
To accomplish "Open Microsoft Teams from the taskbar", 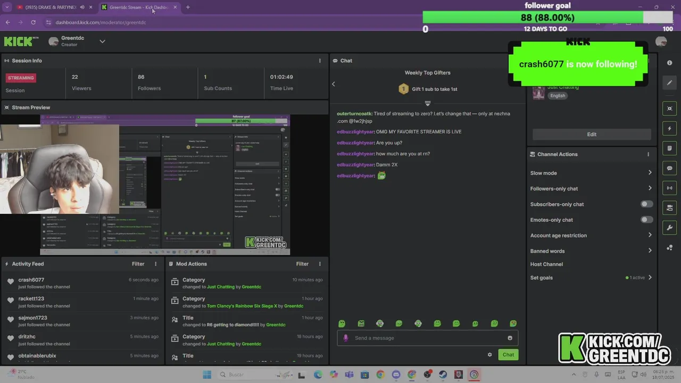I will (349, 375).
